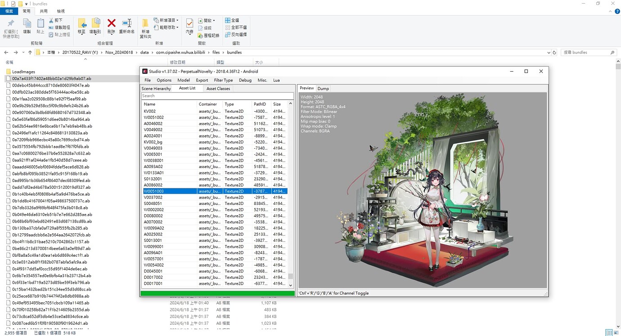Switch to the Asset Classes tab
This screenshot has height=336, width=621.
(218, 89)
